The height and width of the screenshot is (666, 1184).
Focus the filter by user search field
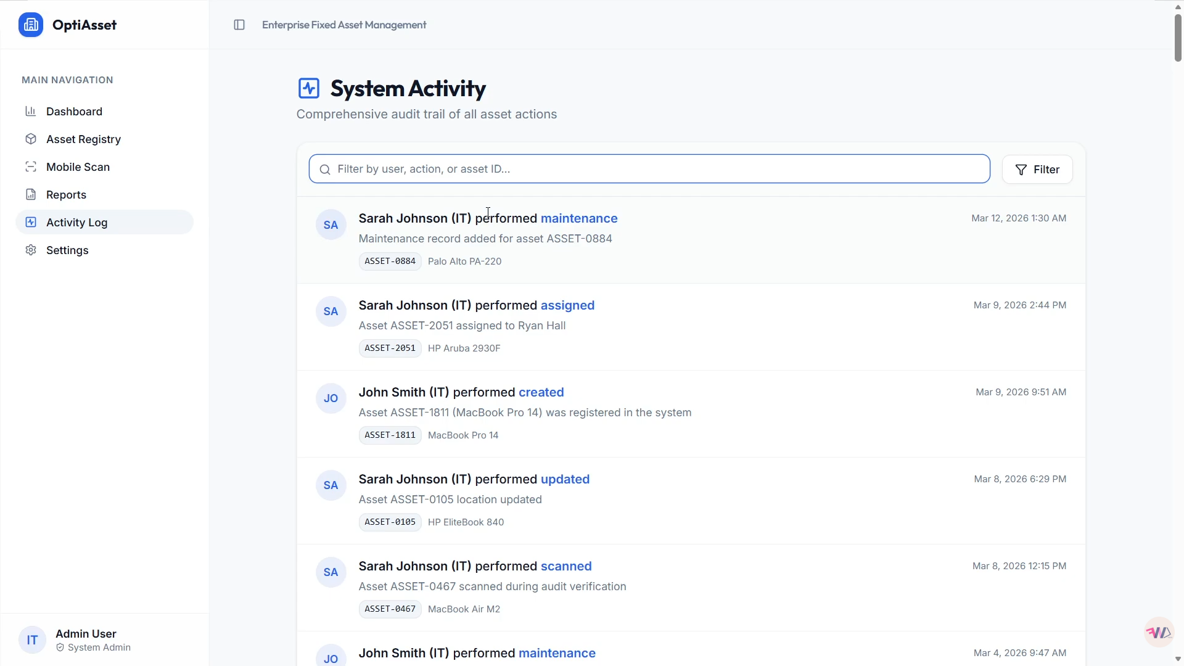pyautogui.click(x=649, y=169)
